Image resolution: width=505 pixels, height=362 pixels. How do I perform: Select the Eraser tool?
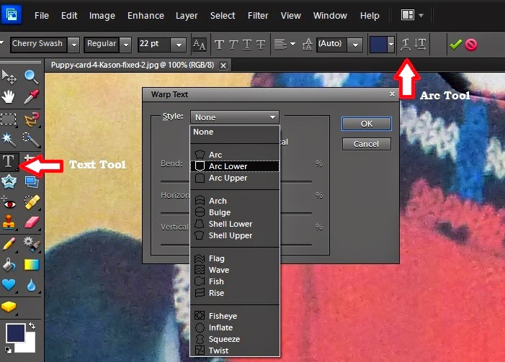pos(31,222)
